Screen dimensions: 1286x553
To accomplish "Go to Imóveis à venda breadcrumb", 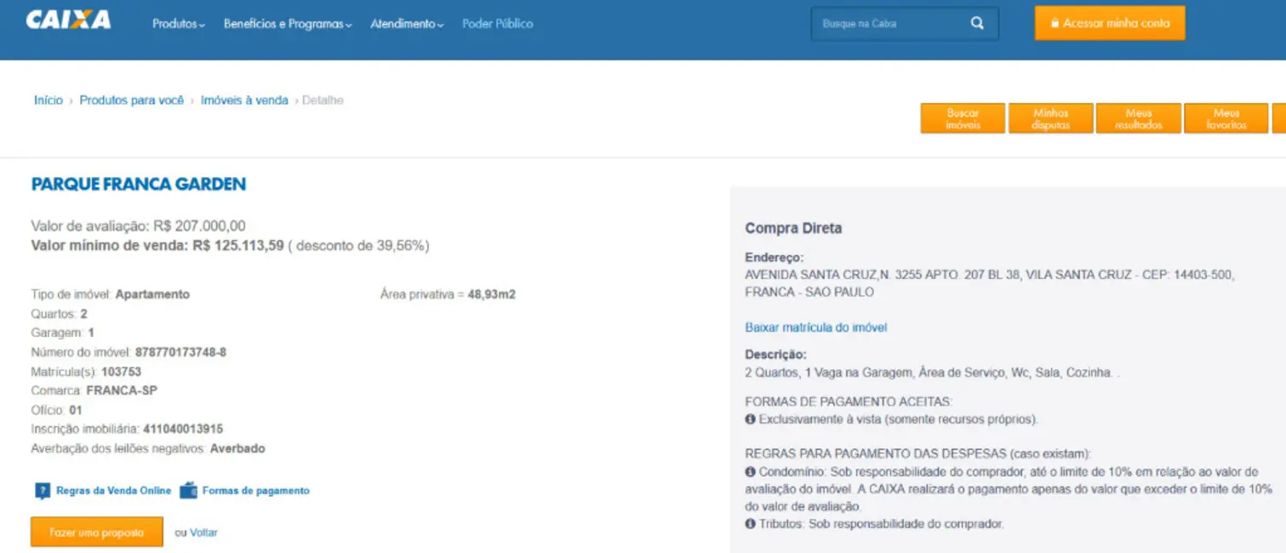I will tap(244, 100).
